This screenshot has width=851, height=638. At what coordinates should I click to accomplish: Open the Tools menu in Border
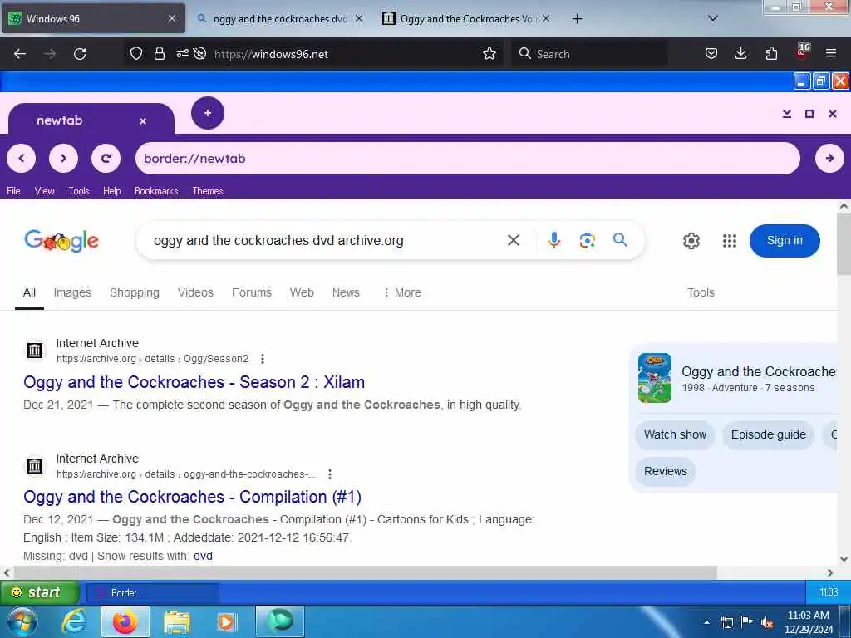tap(79, 191)
